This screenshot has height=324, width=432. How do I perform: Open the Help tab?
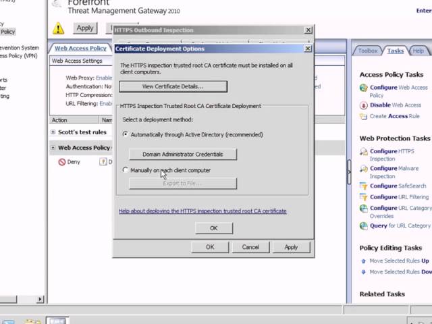pyautogui.click(x=418, y=51)
